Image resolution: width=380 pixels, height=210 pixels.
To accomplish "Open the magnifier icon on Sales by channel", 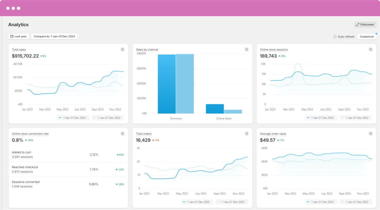I will (x=247, y=49).
